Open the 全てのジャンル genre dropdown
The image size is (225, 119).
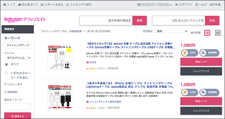[18, 58]
